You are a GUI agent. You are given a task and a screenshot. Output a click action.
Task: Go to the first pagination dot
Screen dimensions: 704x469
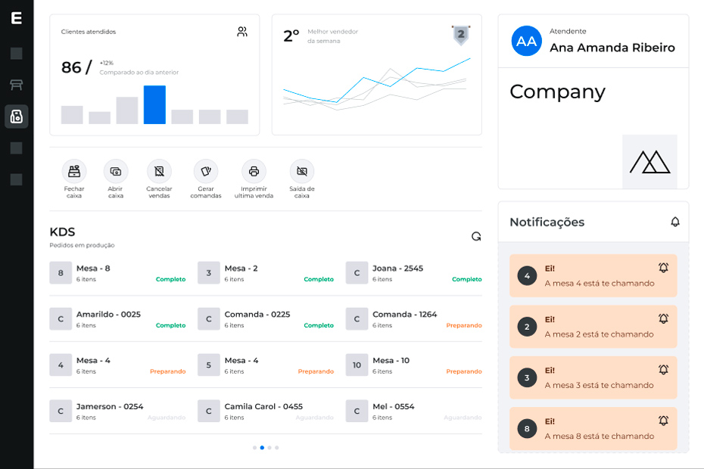[254, 448]
